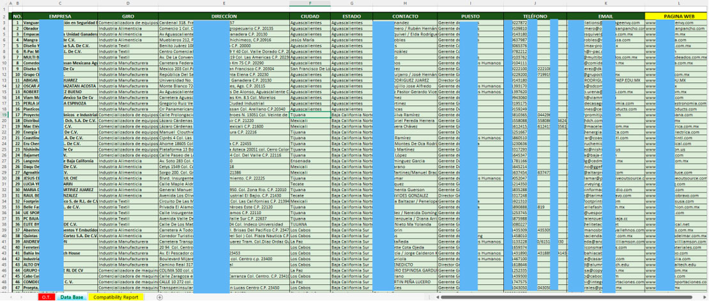Screen dimensions: 709x301
Task: Select the Data Base sheet tab
Action: point(71,297)
